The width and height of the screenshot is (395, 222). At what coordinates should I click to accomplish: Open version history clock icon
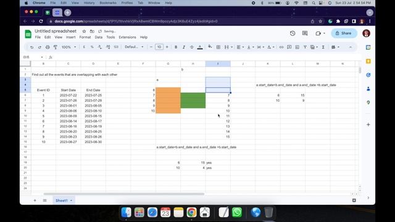coord(293,33)
